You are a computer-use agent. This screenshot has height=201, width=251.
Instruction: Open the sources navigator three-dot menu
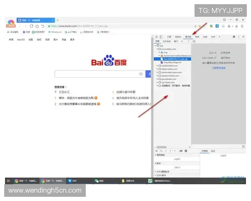(188, 41)
